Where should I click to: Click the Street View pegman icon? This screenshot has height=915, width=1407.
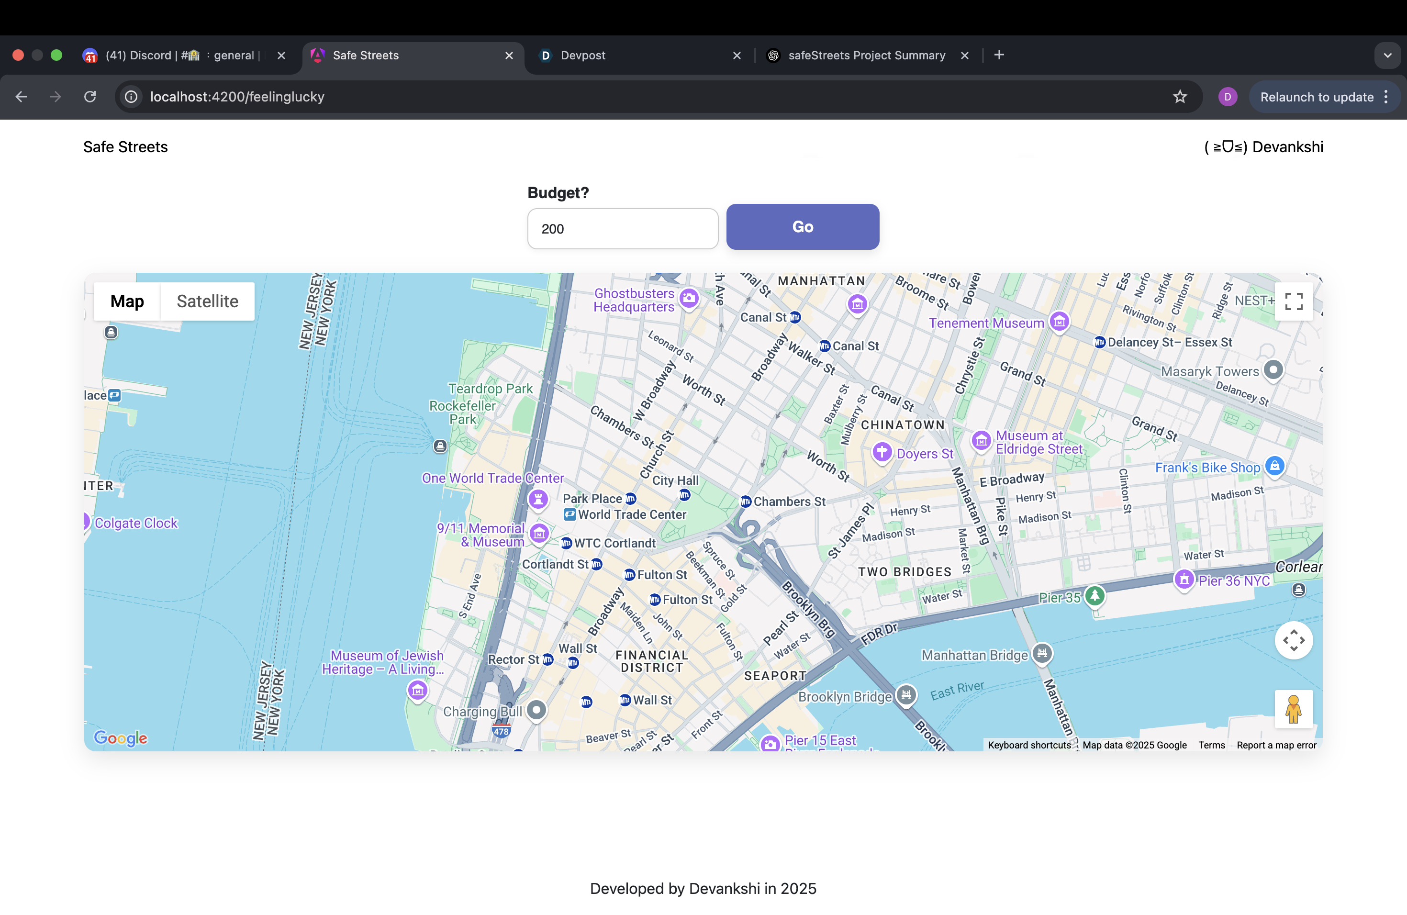1293,709
